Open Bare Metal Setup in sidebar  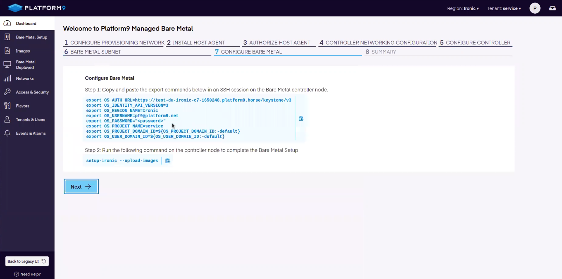click(27, 37)
